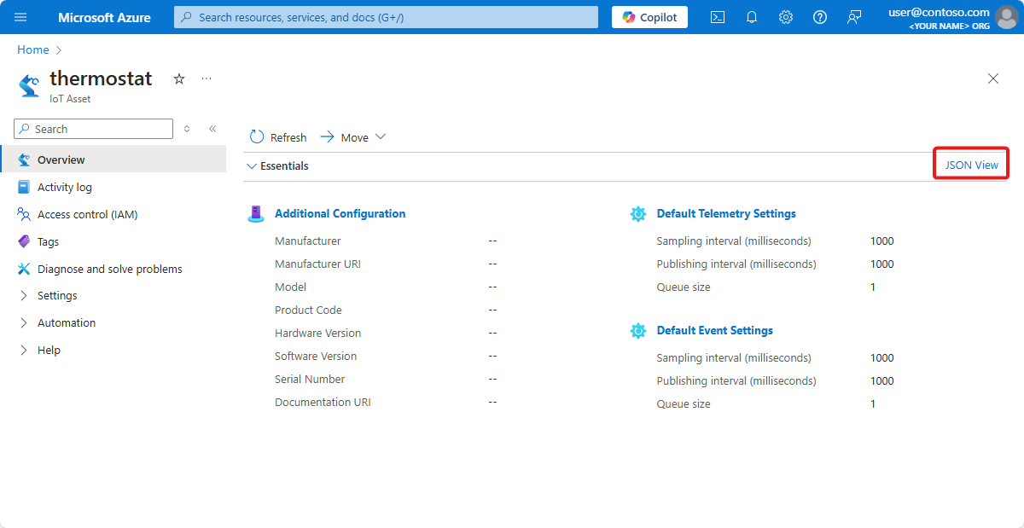
Task: Select Overview in the left menu
Action: click(x=113, y=160)
